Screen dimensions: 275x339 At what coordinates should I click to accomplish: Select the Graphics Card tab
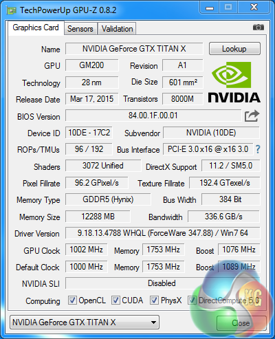click(36, 28)
